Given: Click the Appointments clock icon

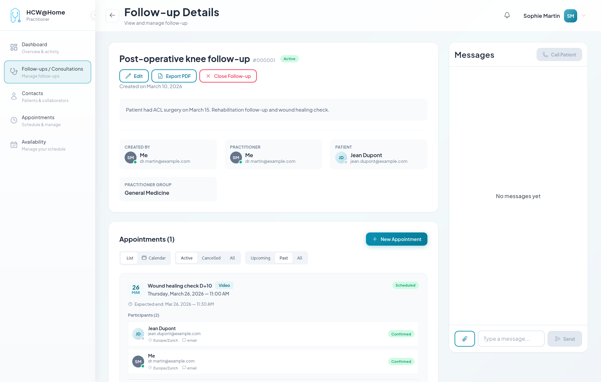Looking at the screenshot, I should click(14, 120).
